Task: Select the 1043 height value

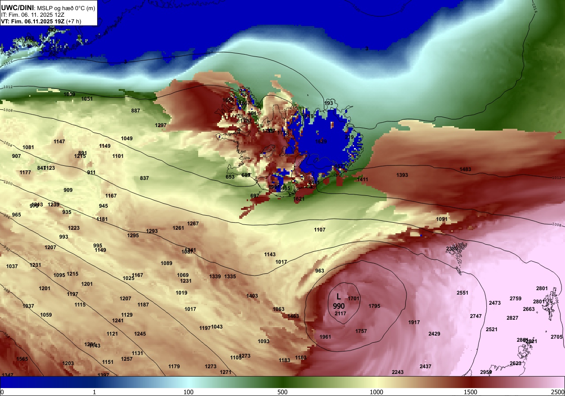Action: click(x=217, y=327)
